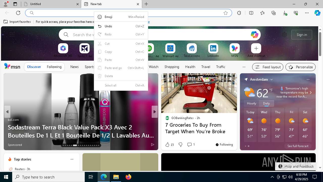Switch weather to Daily view
Viewport: 323px width, 182px height.
pos(266,103)
